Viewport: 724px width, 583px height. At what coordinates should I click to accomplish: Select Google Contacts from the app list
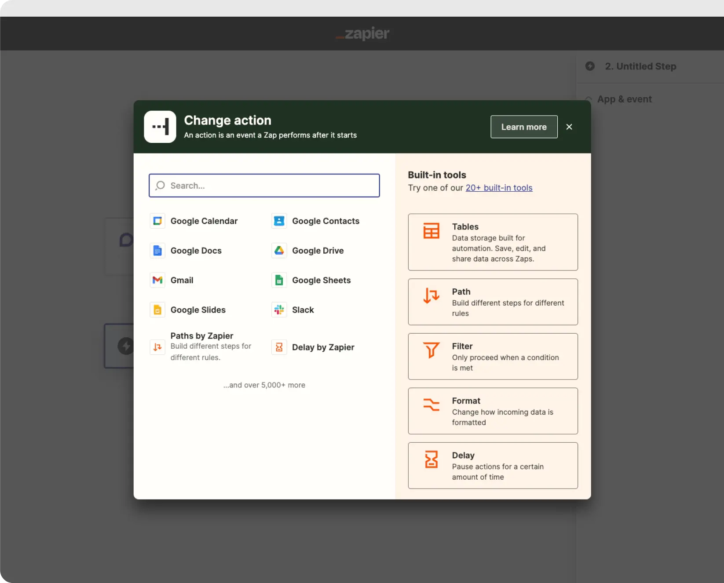(x=325, y=221)
